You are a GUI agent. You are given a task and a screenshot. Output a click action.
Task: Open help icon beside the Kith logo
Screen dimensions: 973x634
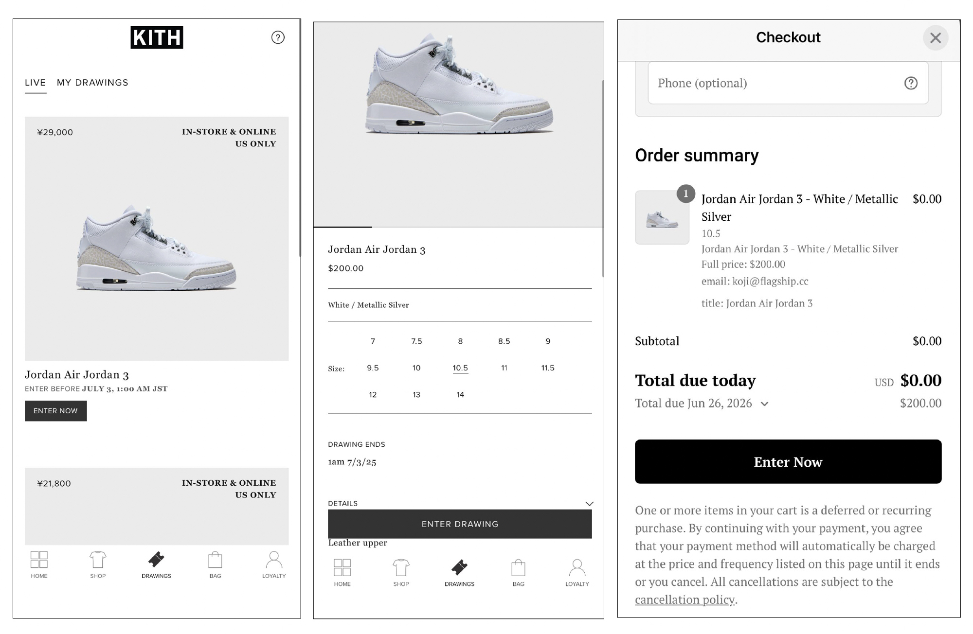tap(278, 37)
